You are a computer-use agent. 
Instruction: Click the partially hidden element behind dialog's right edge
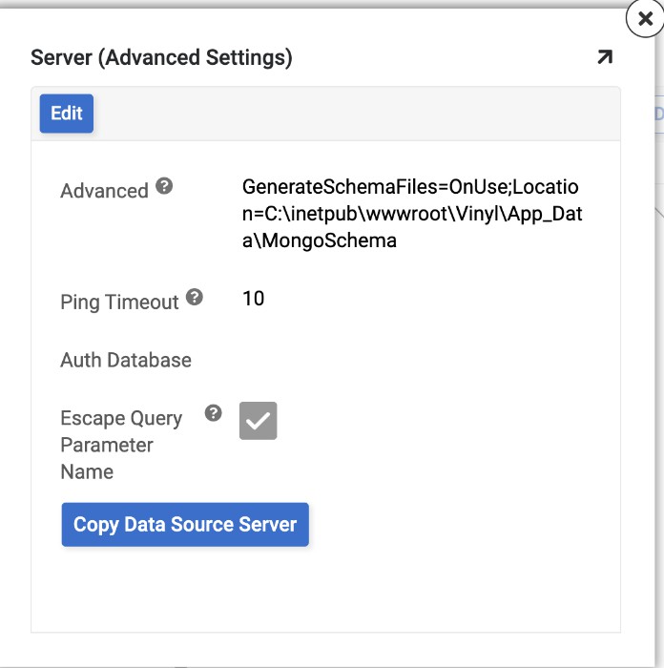coord(657,115)
